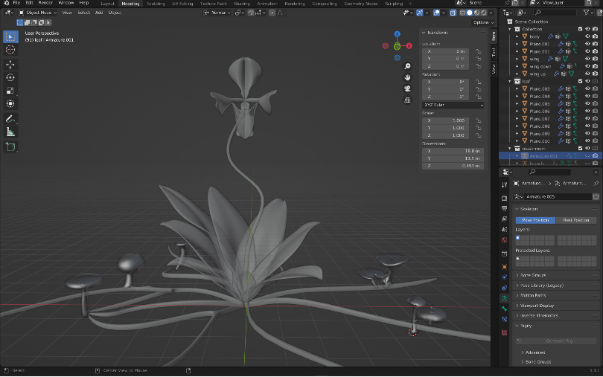Viewport: 603px width, 377px height.
Task: Uncheck the leaf collection checkbox
Action: click(x=578, y=81)
